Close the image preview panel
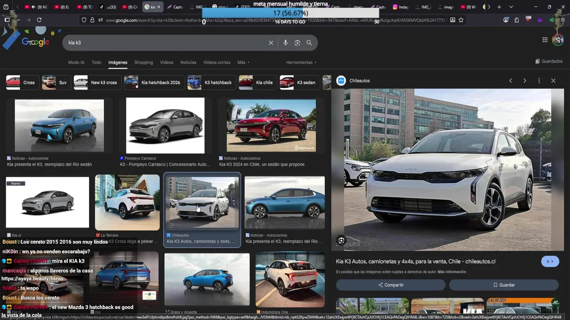The height and width of the screenshot is (320, 570). tap(553, 80)
